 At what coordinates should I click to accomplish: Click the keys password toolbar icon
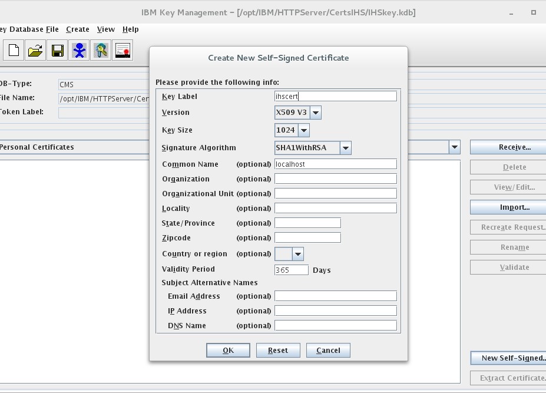tap(101, 50)
